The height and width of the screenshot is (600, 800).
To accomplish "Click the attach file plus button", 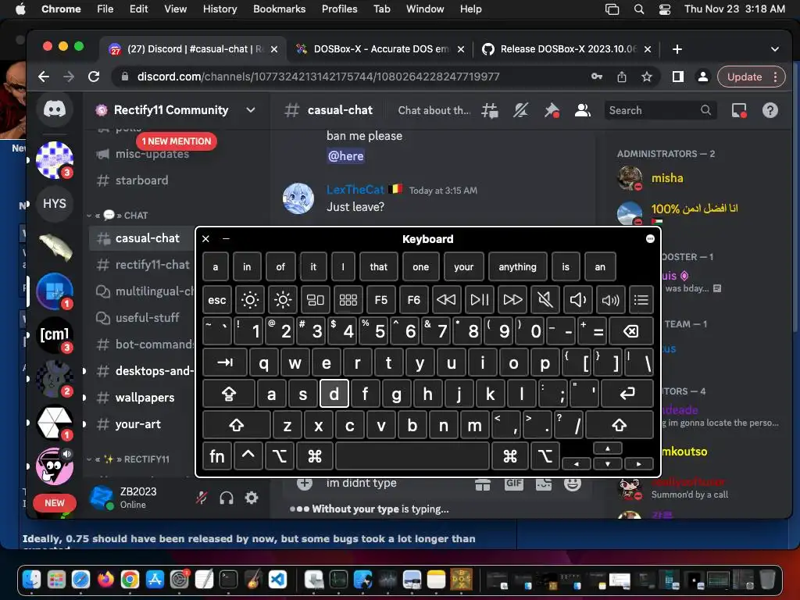I will (305, 483).
